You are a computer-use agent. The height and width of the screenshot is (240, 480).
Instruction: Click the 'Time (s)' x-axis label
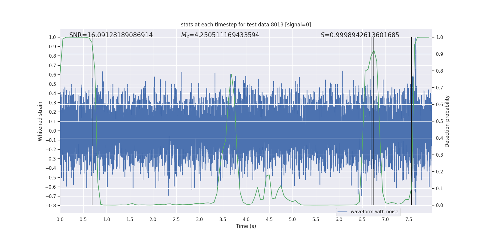point(246,226)
